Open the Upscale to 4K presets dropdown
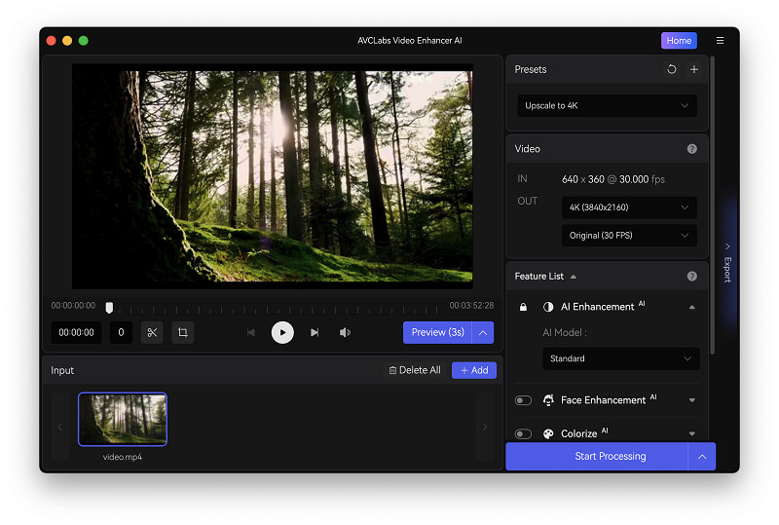Image resolution: width=779 pixels, height=525 pixels. (x=607, y=105)
